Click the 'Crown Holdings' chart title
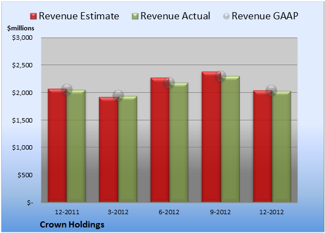Image resolution: width=325 pixels, height=233 pixels. click(72, 225)
